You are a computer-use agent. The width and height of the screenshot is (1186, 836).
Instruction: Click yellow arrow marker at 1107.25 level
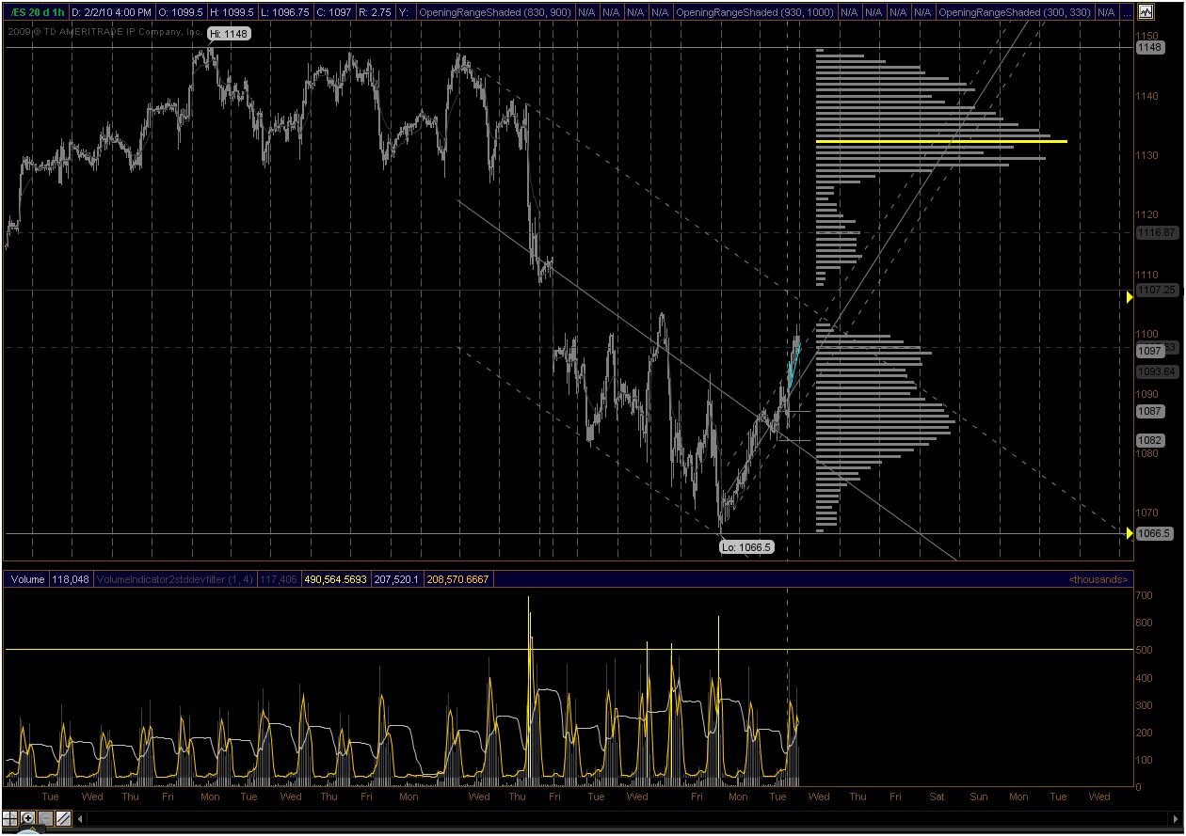[x=1130, y=297]
